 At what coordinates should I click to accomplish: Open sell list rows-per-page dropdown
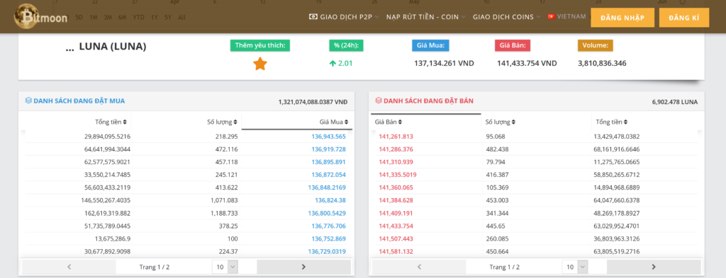point(574,267)
